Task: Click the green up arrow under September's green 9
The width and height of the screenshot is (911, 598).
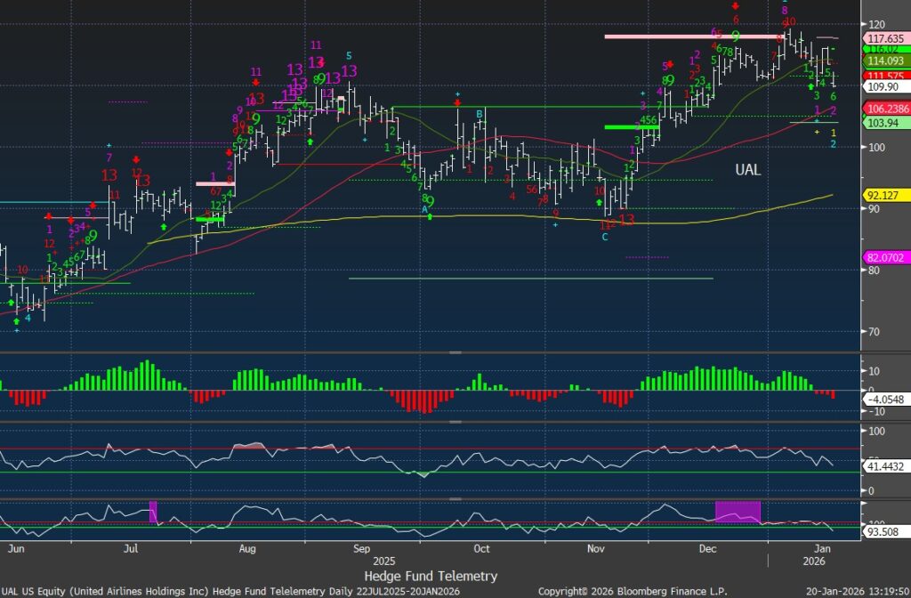Action: [x=430, y=215]
